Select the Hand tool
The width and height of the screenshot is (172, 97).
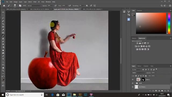click(3, 68)
